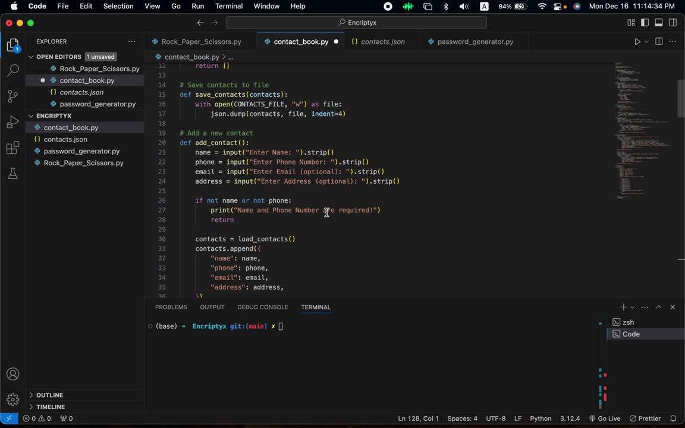Toggle the Primary Side Bar layout button
This screenshot has width=685, height=428.
click(x=645, y=23)
